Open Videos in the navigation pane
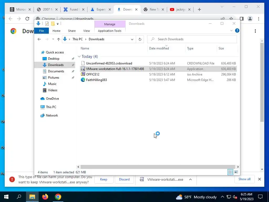The height and width of the screenshot is (202, 269). pos(53,90)
